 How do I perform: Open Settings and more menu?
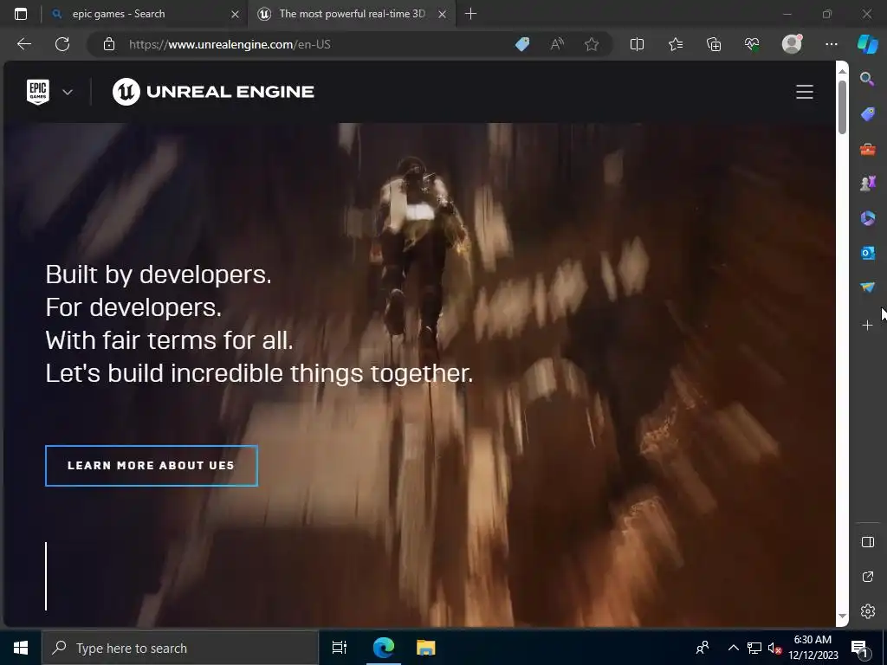(x=831, y=44)
